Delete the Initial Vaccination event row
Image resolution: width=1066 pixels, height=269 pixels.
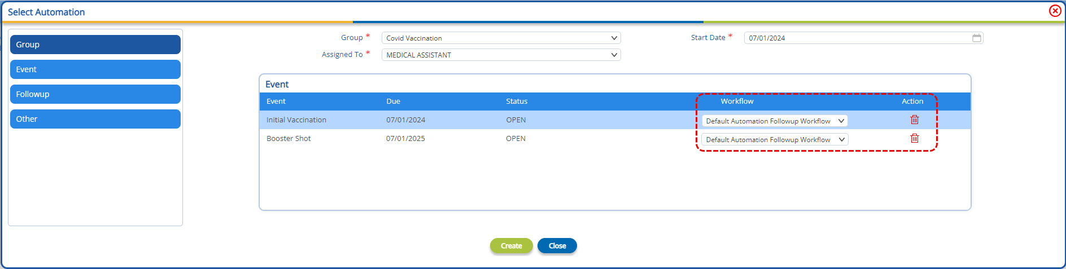tap(914, 120)
